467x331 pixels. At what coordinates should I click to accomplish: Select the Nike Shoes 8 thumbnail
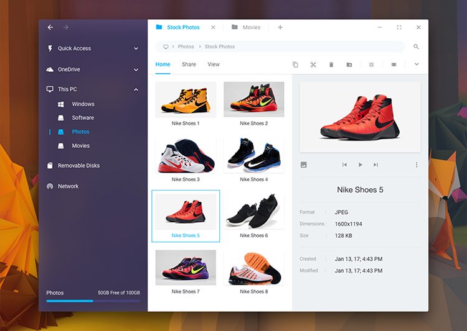pos(254,268)
